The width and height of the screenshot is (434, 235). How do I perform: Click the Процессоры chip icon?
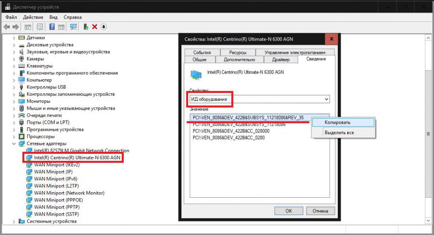22,137
